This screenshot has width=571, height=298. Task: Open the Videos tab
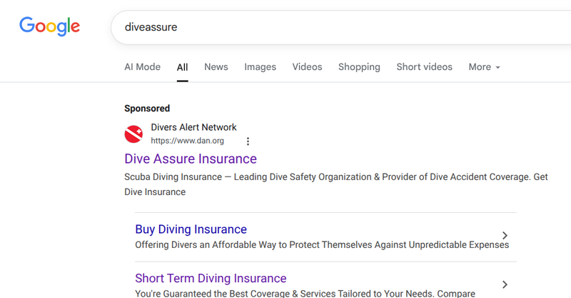(307, 66)
